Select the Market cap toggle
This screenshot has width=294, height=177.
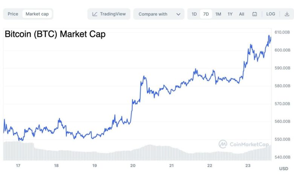click(x=37, y=14)
